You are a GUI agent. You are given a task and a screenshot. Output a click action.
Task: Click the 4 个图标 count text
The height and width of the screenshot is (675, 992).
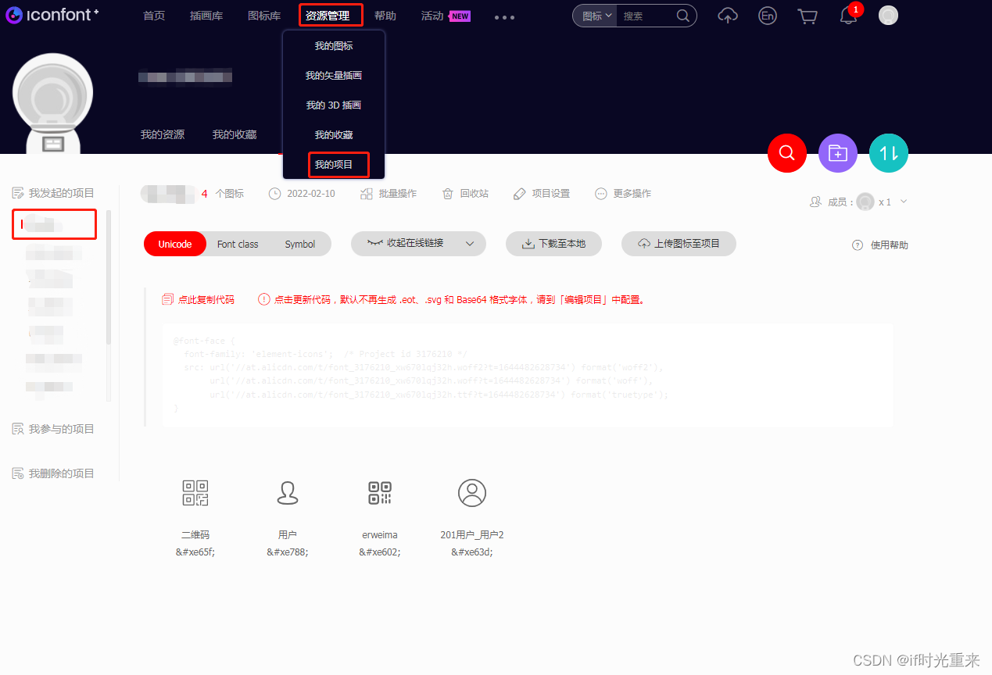pos(223,194)
